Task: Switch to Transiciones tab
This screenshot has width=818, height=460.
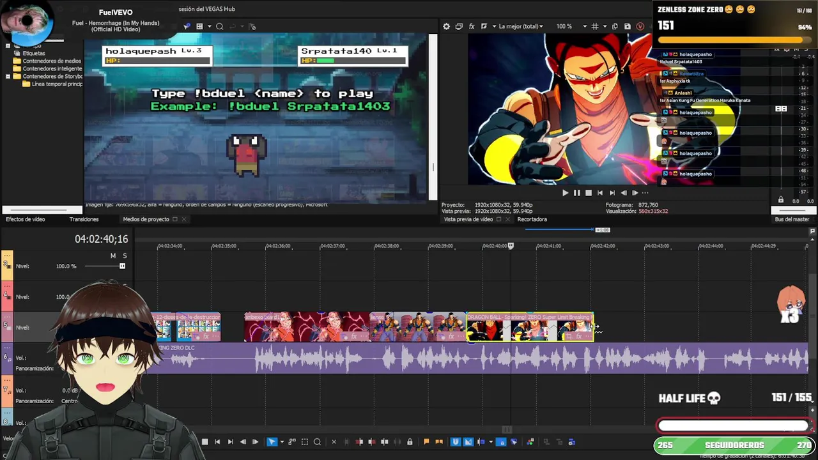Action: (x=84, y=219)
